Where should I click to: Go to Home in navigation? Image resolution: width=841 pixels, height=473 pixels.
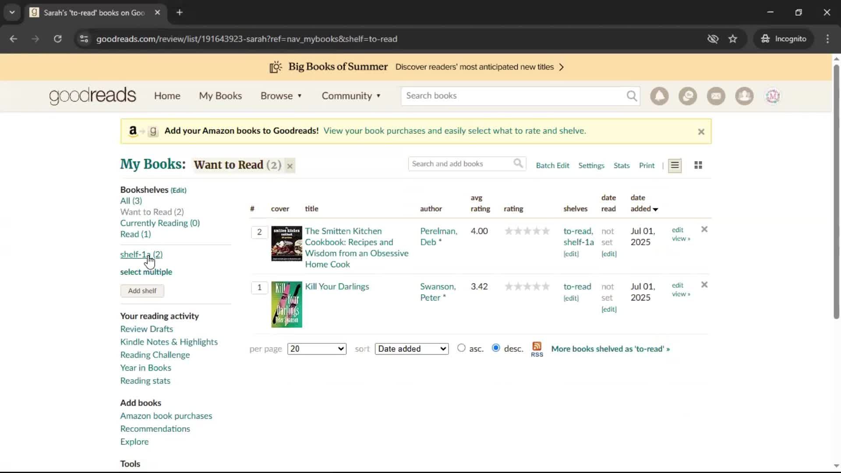pos(167,96)
